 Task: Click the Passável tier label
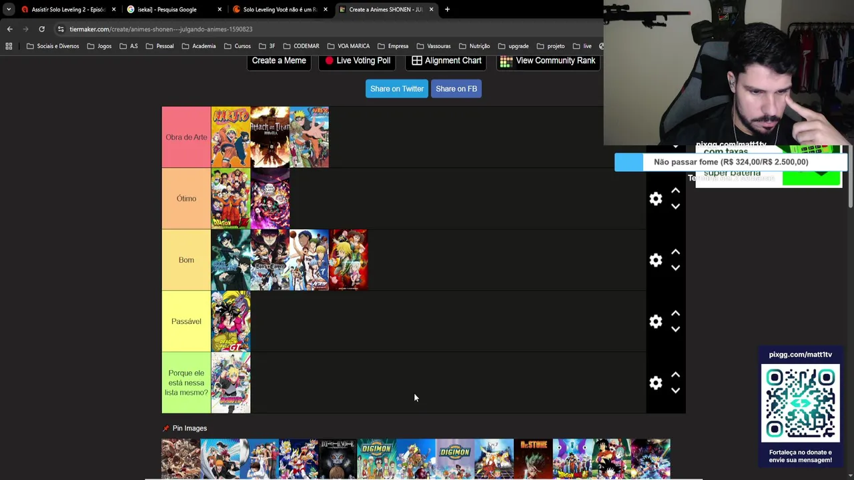(186, 321)
